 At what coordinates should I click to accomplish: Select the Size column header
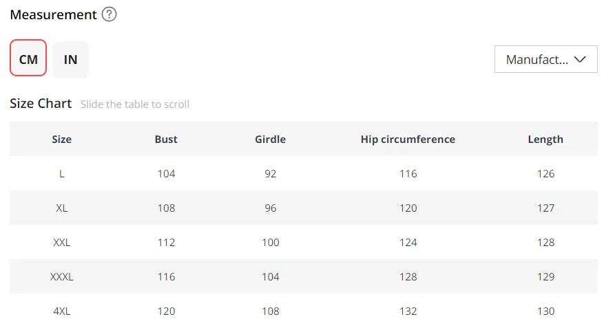point(61,139)
